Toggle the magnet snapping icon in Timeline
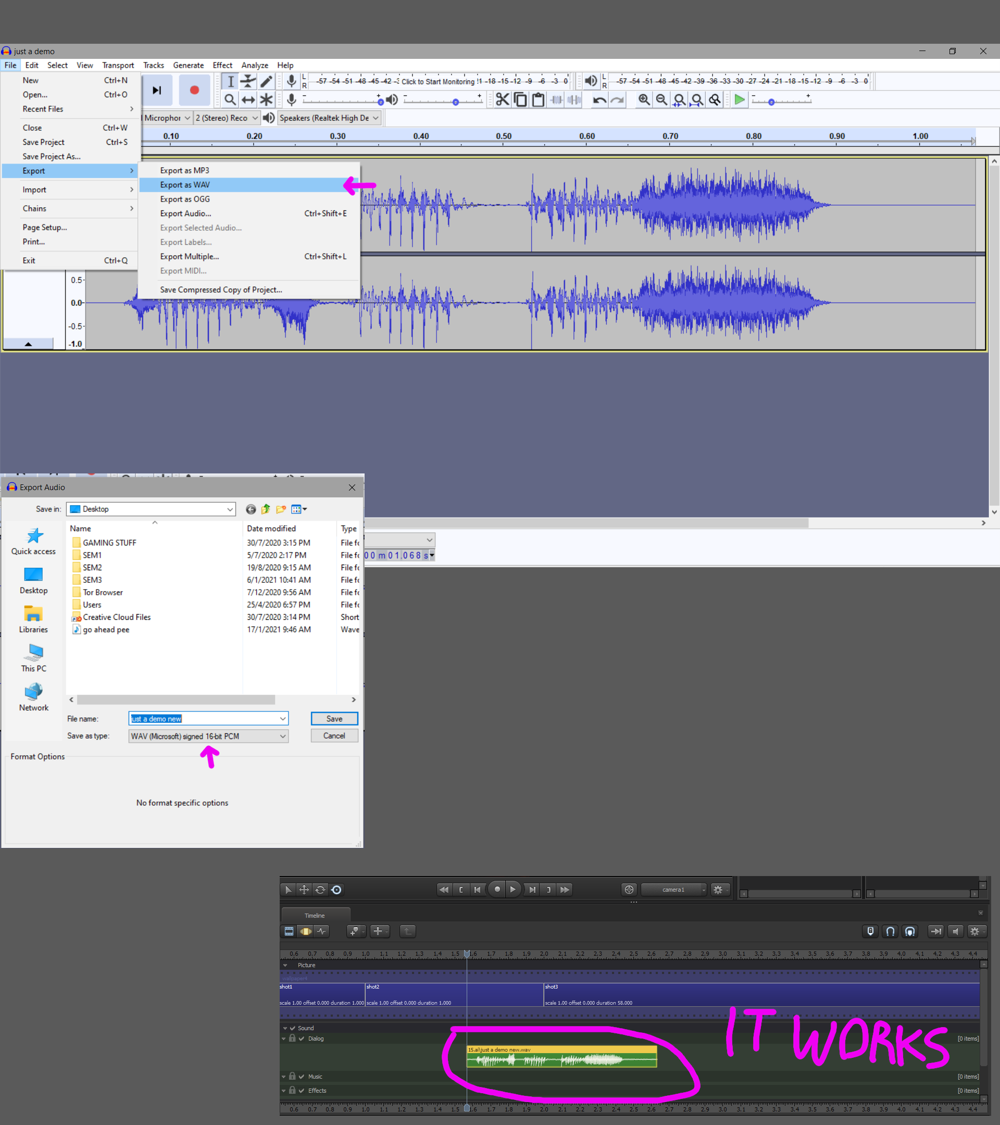This screenshot has height=1125, width=1000. point(890,931)
